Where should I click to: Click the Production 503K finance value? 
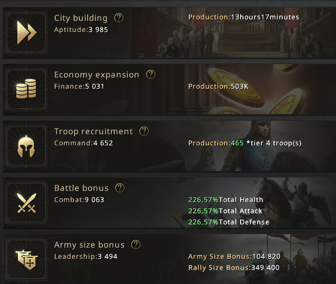(218, 86)
